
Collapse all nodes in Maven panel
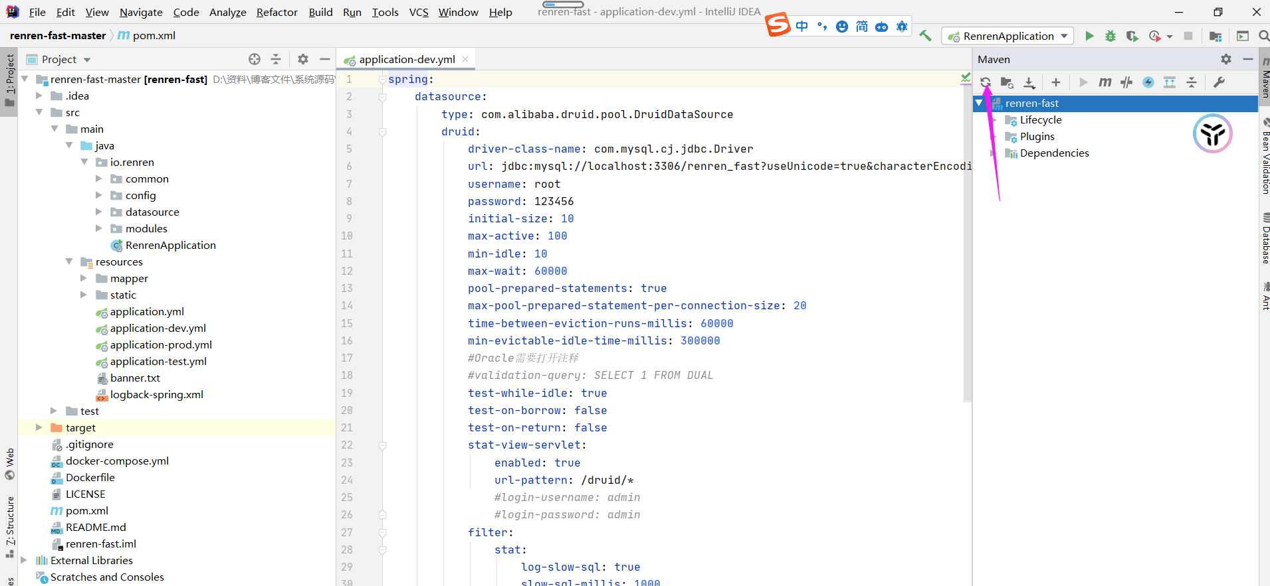tap(1192, 82)
